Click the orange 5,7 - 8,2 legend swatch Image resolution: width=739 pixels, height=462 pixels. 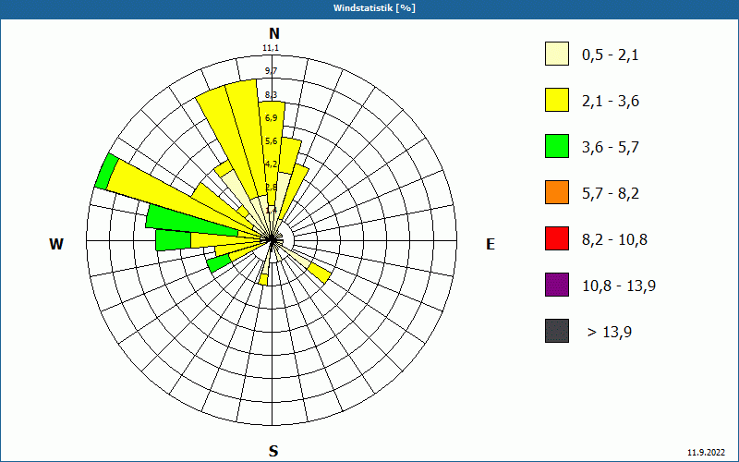(x=557, y=192)
